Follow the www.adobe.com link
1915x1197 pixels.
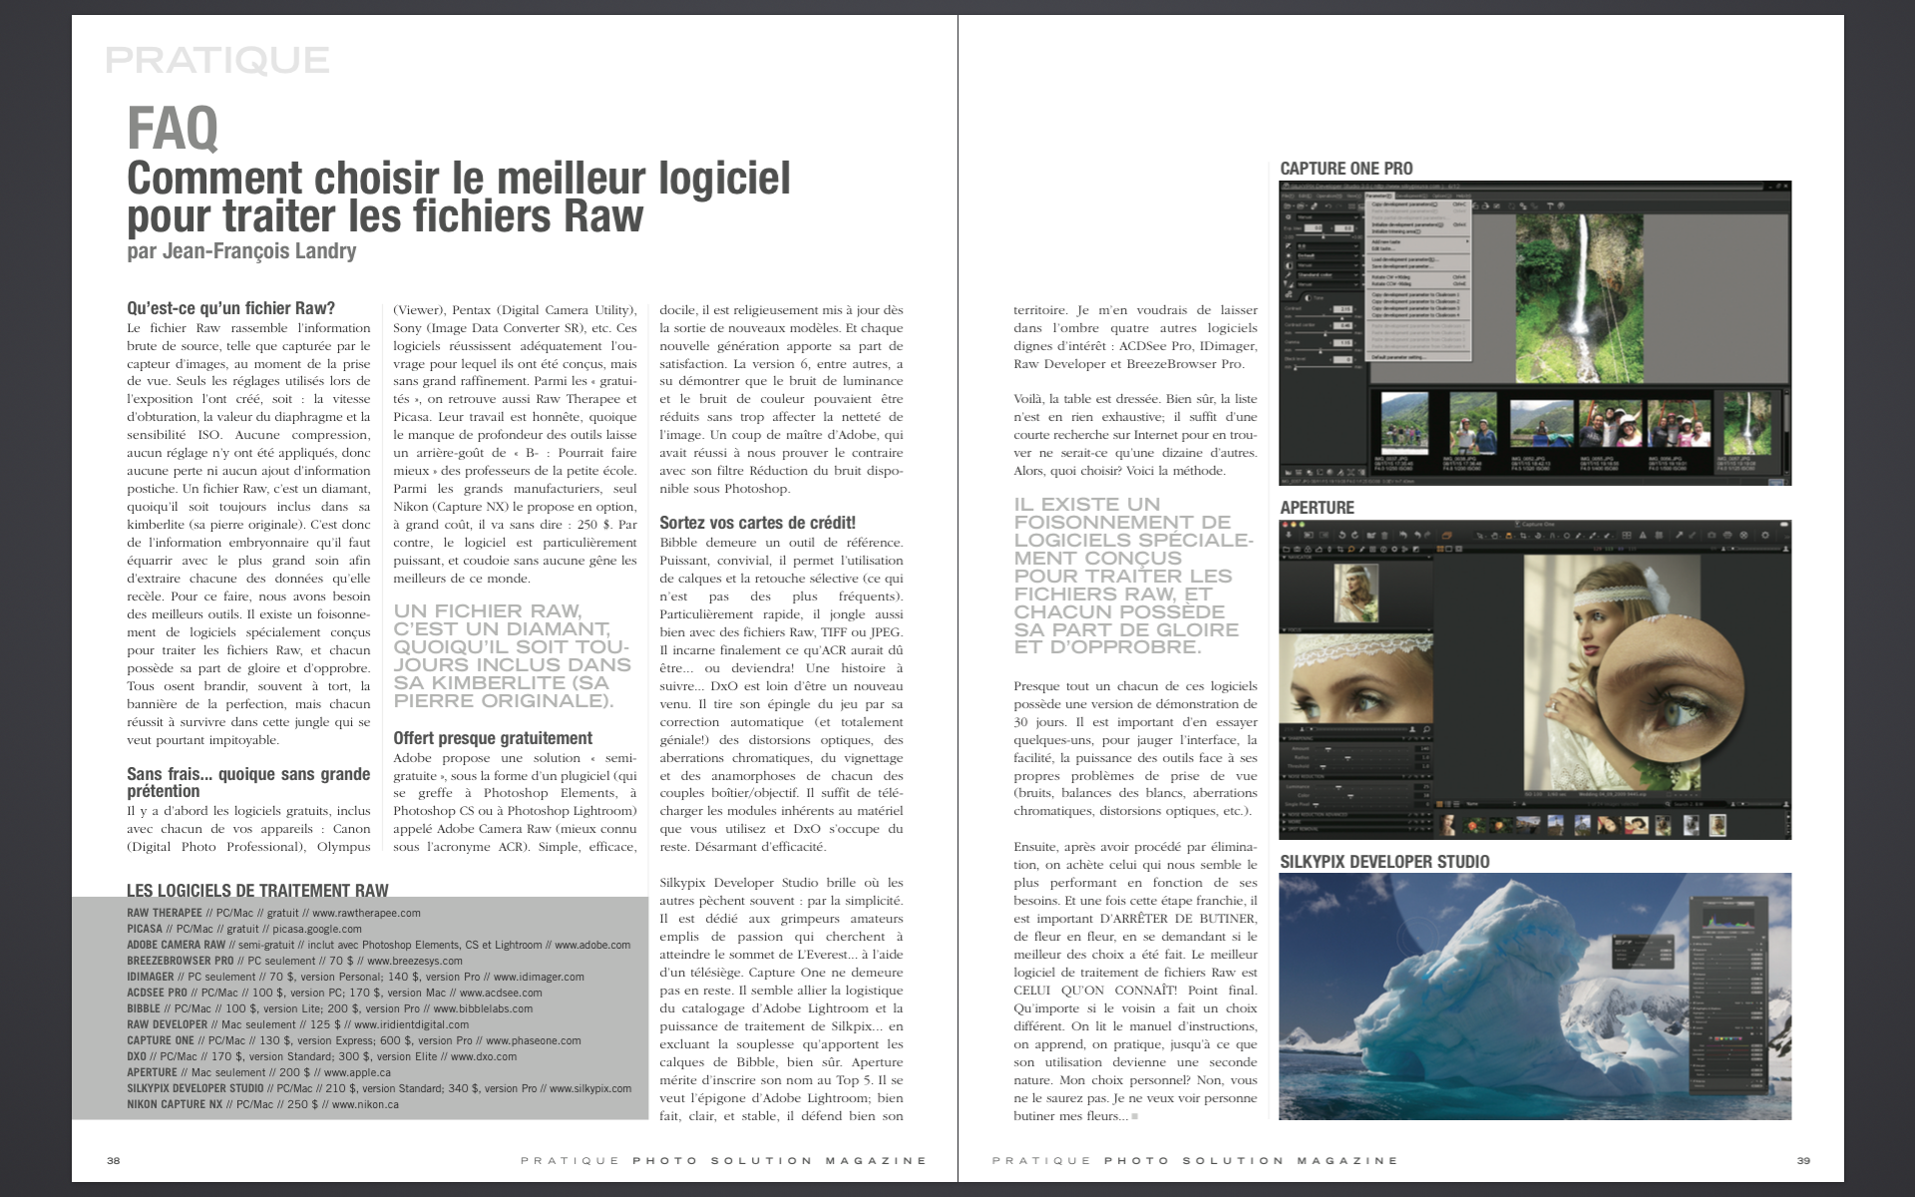point(592,945)
